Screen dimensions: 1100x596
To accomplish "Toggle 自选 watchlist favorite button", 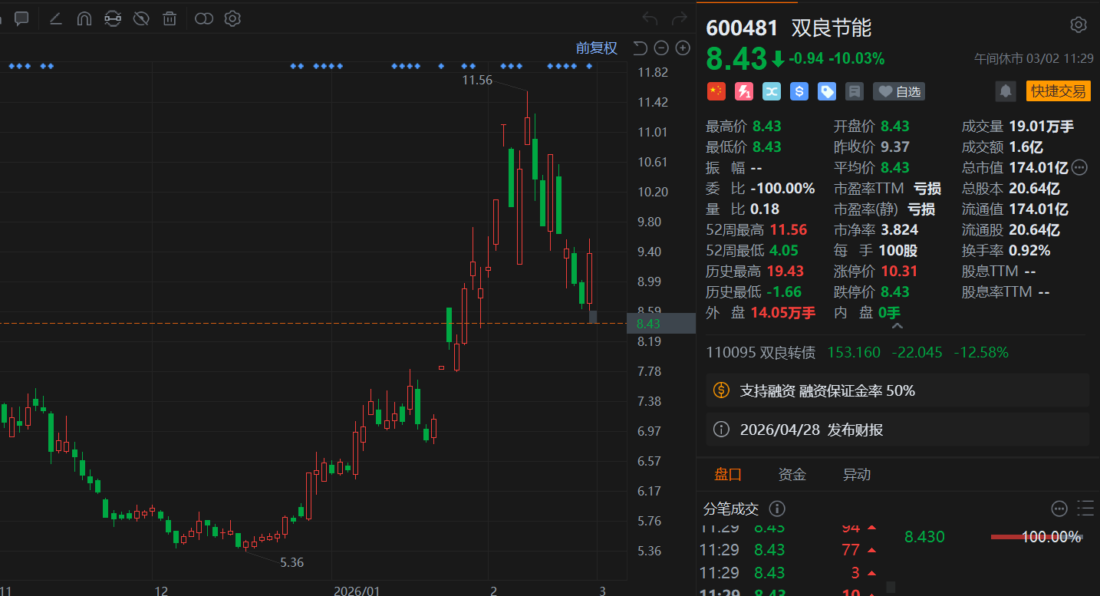I will click(899, 91).
